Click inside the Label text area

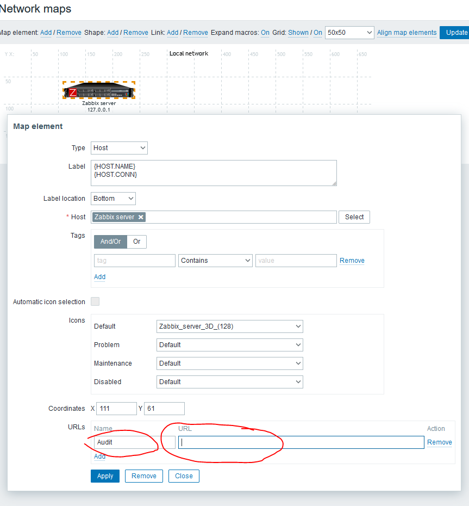[x=214, y=173]
